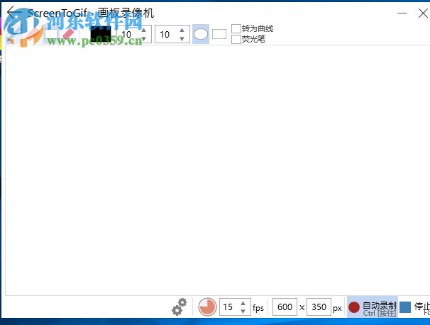Click the width field showing 600

coord(285,307)
